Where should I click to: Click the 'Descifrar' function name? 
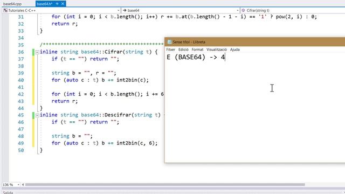[118, 115]
